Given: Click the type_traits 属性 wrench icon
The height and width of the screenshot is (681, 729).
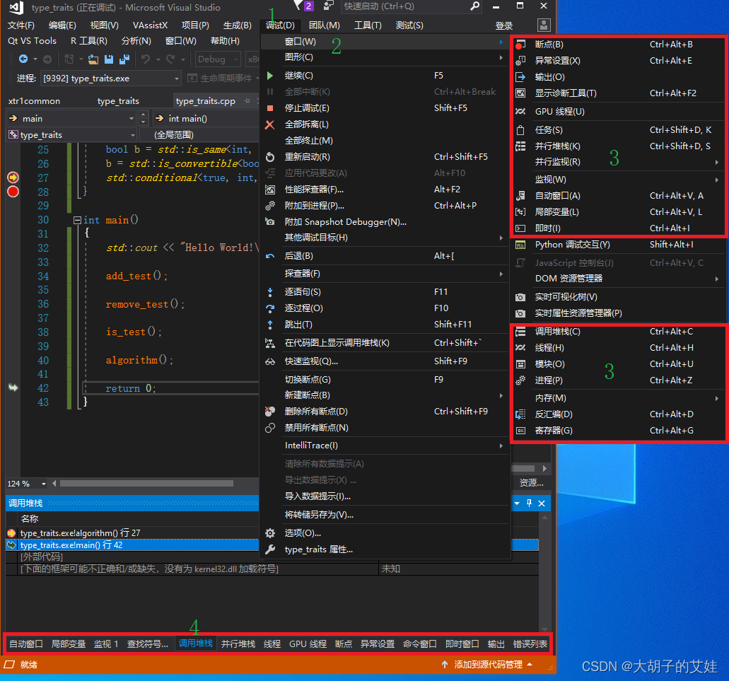Looking at the screenshot, I should pos(269,550).
